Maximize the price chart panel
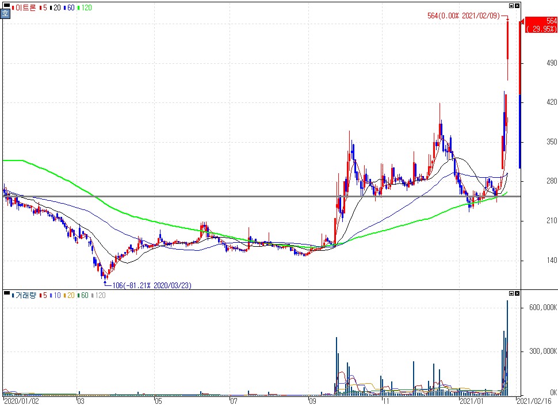Viewport: 558px width, 405px height. click(511, 6)
